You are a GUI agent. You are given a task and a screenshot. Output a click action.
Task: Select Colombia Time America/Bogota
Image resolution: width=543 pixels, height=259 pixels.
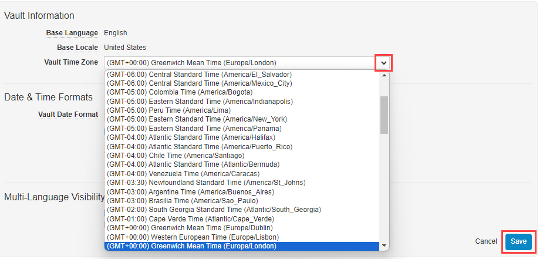point(180,92)
